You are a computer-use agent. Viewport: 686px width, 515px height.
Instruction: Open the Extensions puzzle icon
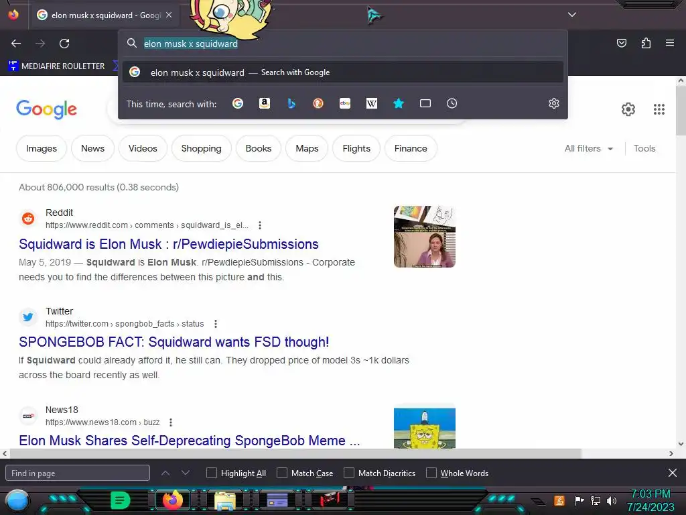click(646, 43)
